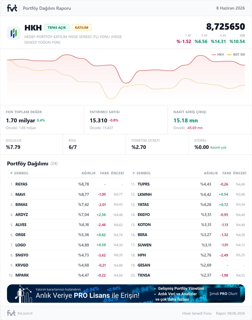This screenshot has height=320, width=252.
Task: Click the investor count 15.310
Action: point(98,121)
